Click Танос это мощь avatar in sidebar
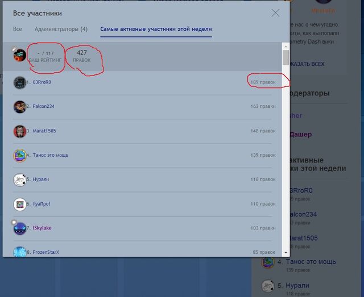This screenshot has width=364, height=297. (268, 262)
